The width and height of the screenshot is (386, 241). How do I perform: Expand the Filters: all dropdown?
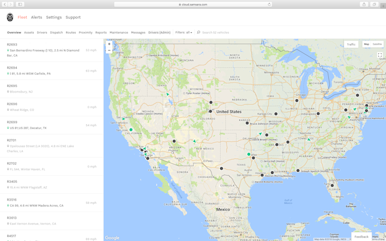coord(184,33)
